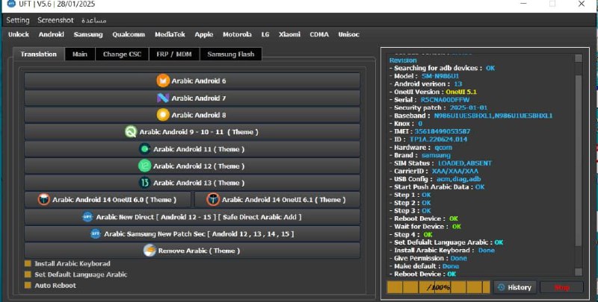598x302 pixels.
Task: Click Remove Arabic ( Theme ) button
Action: (x=192, y=251)
